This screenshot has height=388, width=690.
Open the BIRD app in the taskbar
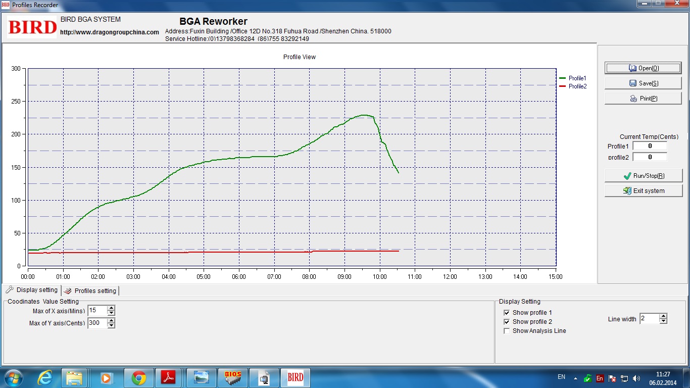tap(295, 377)
